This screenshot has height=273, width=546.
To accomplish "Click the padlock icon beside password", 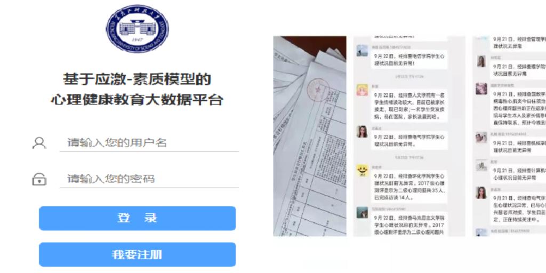I will point(39,179).
